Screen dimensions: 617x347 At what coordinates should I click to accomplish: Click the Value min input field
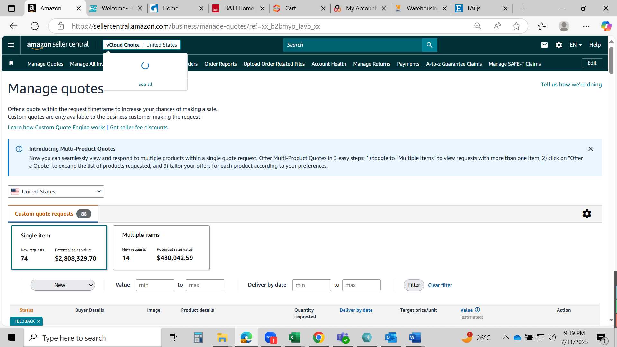coord(155,285)
